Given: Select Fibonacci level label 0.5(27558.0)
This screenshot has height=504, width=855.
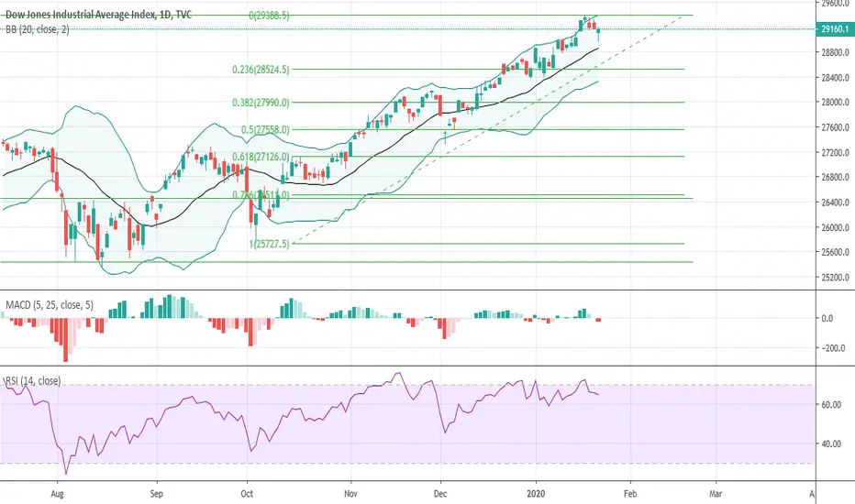Looking at the screenshot, I should pyautogui.click(x=265, y=130).
